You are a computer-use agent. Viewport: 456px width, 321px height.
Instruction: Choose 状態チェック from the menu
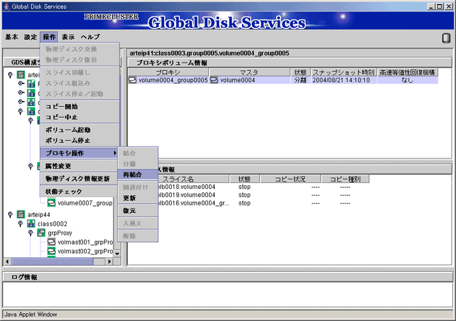click(x=80, y=191)
